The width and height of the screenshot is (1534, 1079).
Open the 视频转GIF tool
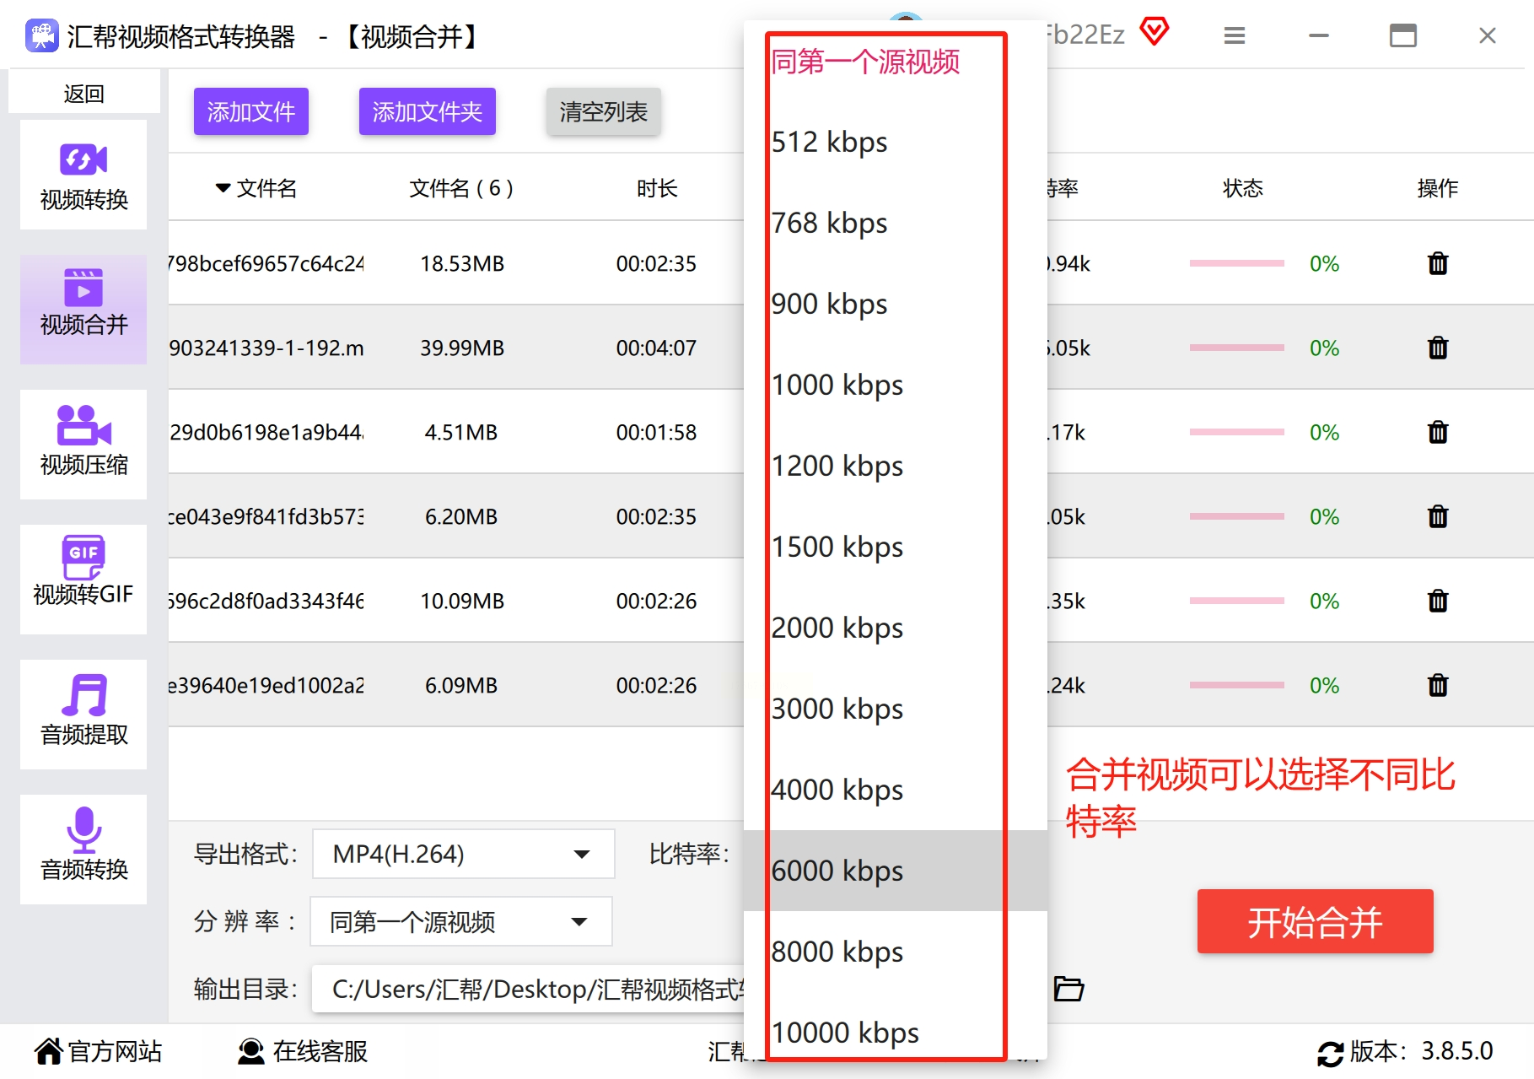(83, 580)
